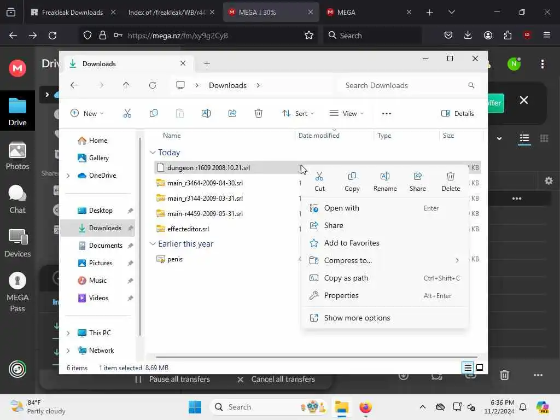Choose Add to Favorites

point(385,243)
